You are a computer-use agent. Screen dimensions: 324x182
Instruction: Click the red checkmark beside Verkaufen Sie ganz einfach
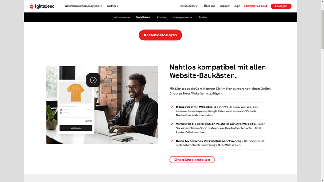(172, 124)
